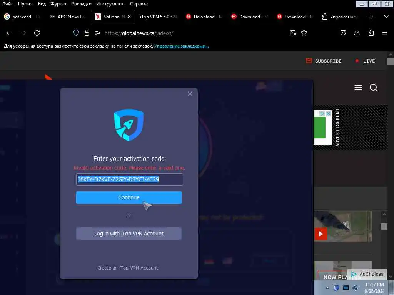Open the tracking protection shield icon

tap(76, 33)
